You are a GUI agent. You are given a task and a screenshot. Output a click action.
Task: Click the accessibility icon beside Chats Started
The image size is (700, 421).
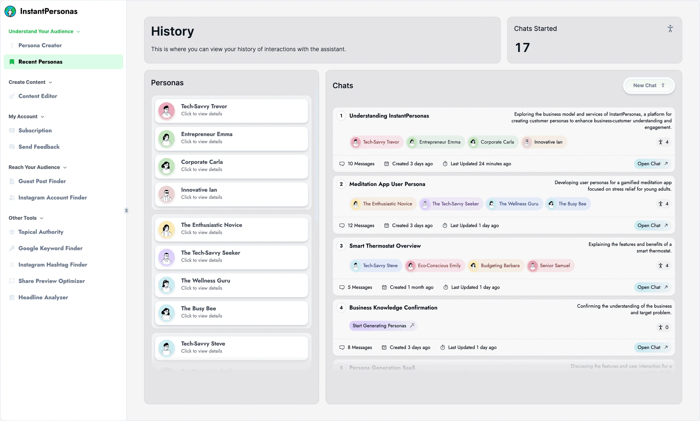tap(670, 28)
